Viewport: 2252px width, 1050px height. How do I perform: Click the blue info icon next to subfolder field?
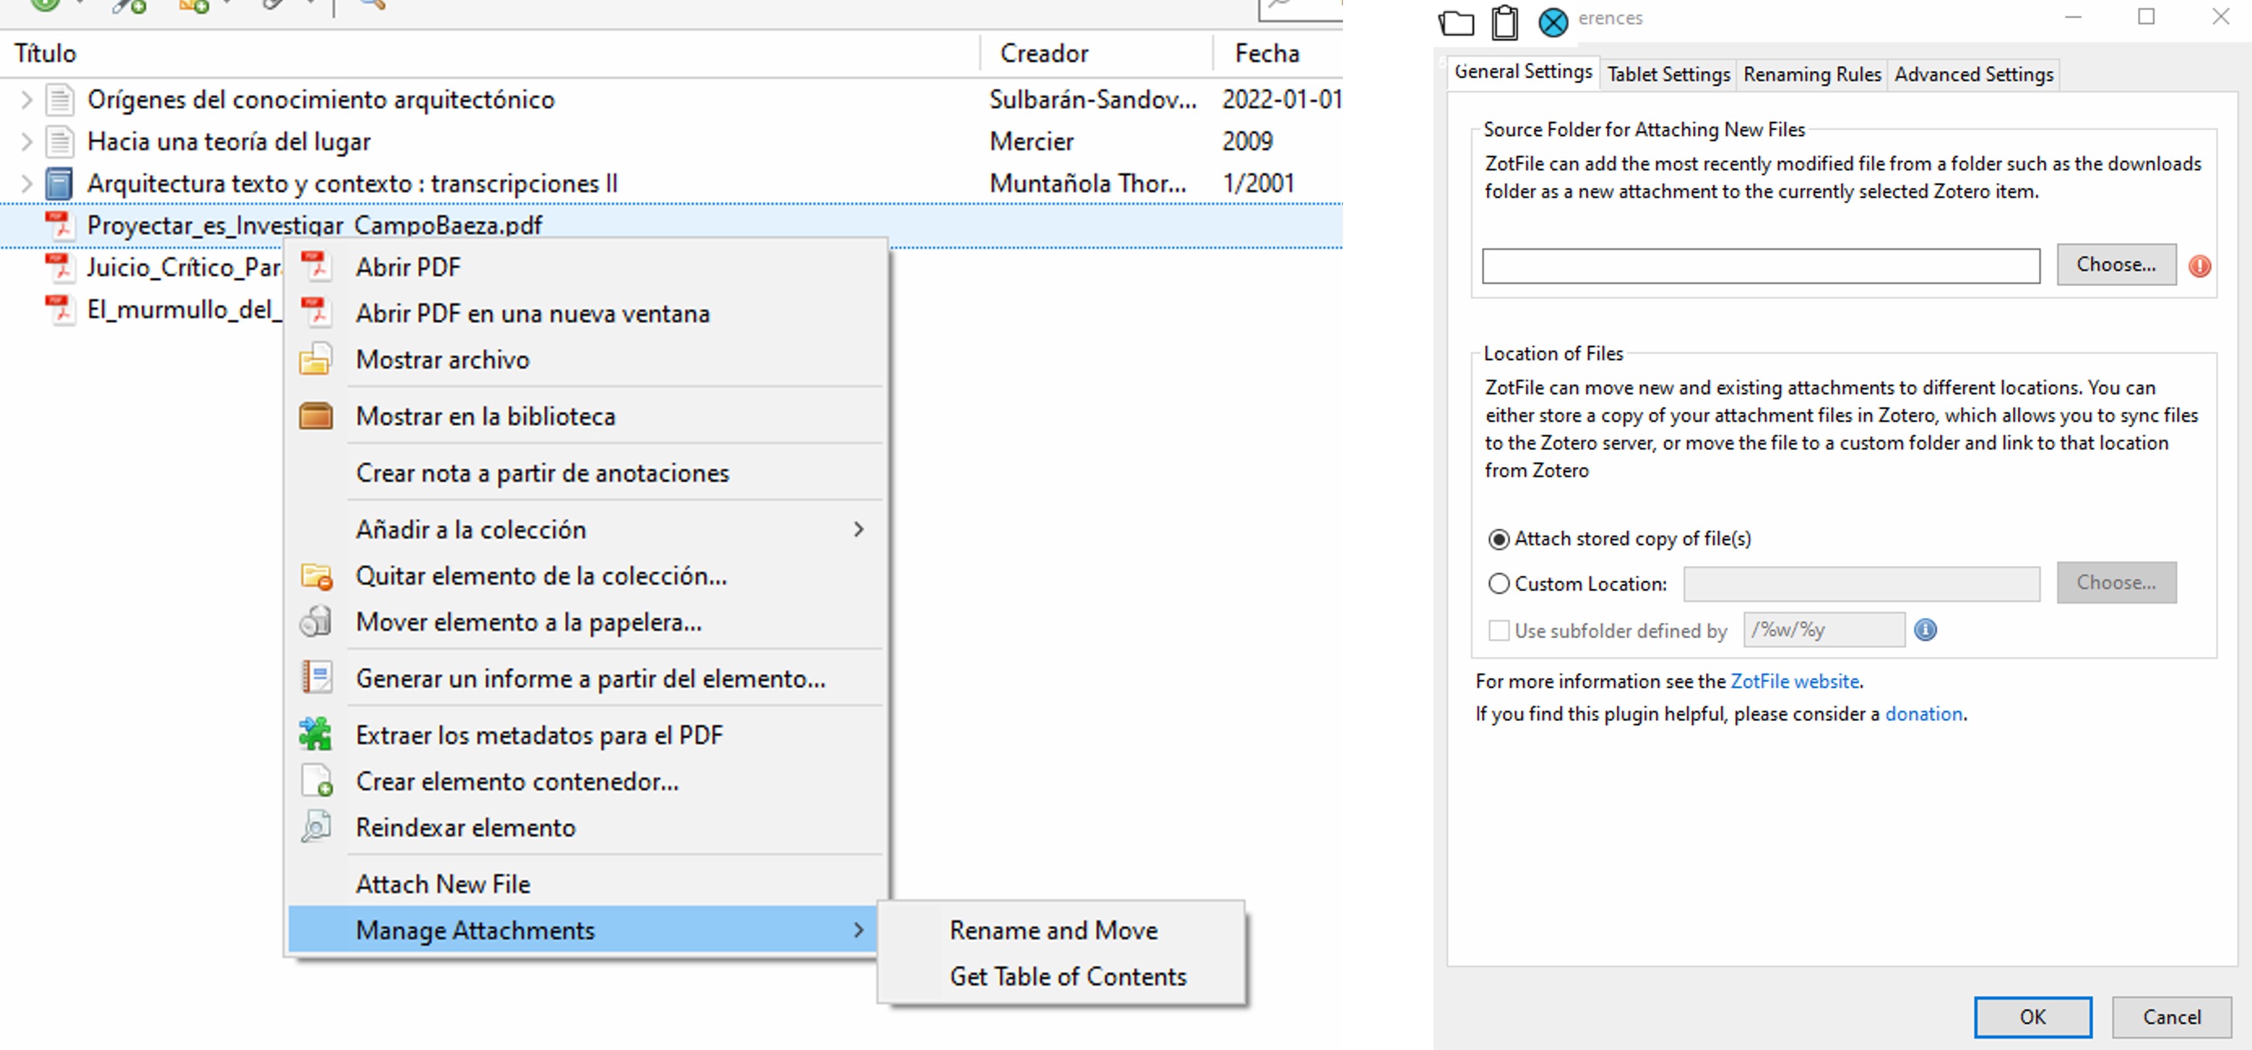pyautogui.click(x=1925, y=630)
